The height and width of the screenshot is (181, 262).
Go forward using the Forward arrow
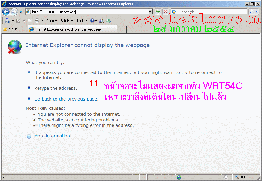(x=14, y=12)
